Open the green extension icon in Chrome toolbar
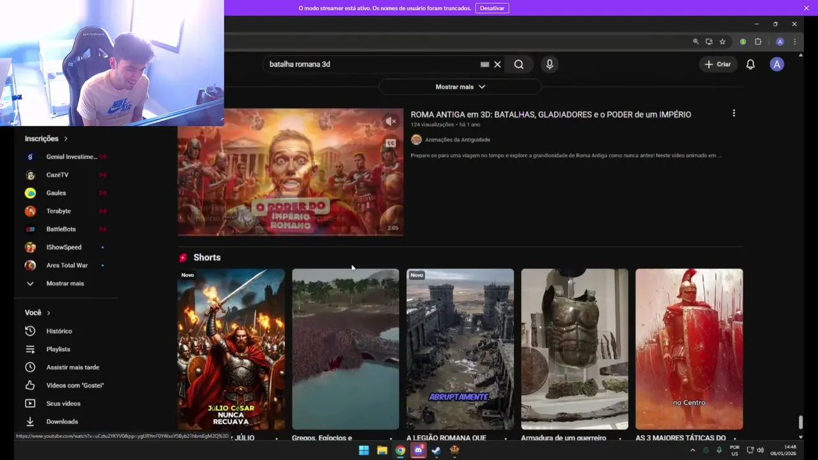The height and width of the screenshot is (460, 818). [743, 42]
